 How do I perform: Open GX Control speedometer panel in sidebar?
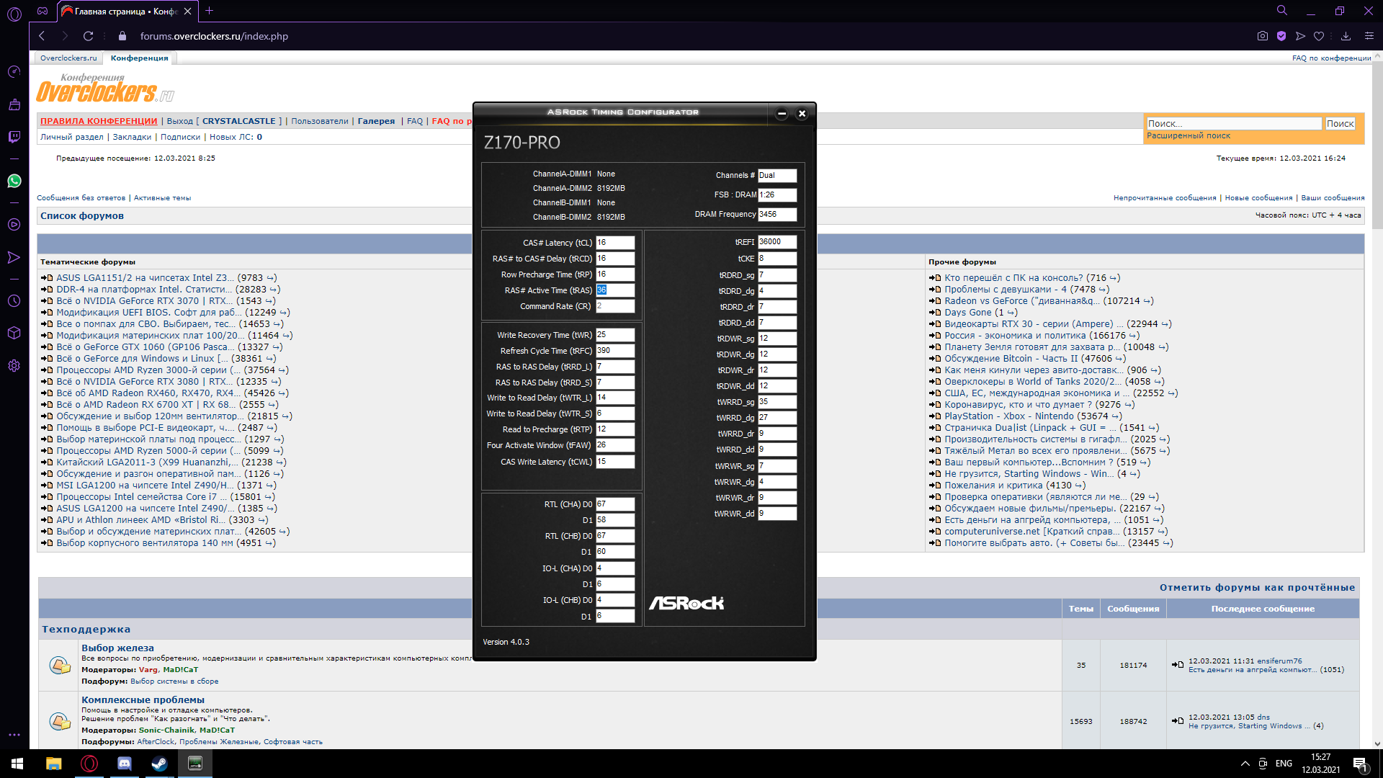(x=14, y=71)
